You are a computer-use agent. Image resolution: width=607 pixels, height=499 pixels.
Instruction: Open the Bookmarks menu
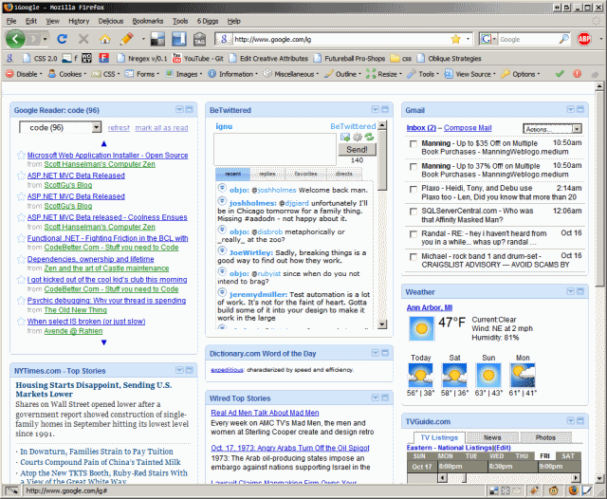148,21
